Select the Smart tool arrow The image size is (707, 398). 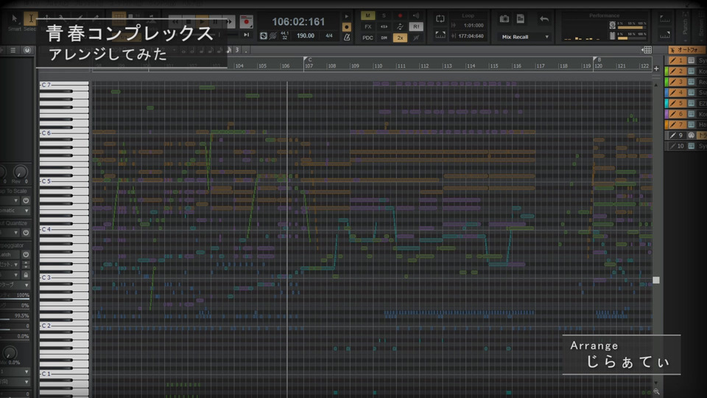coord(15,19)
